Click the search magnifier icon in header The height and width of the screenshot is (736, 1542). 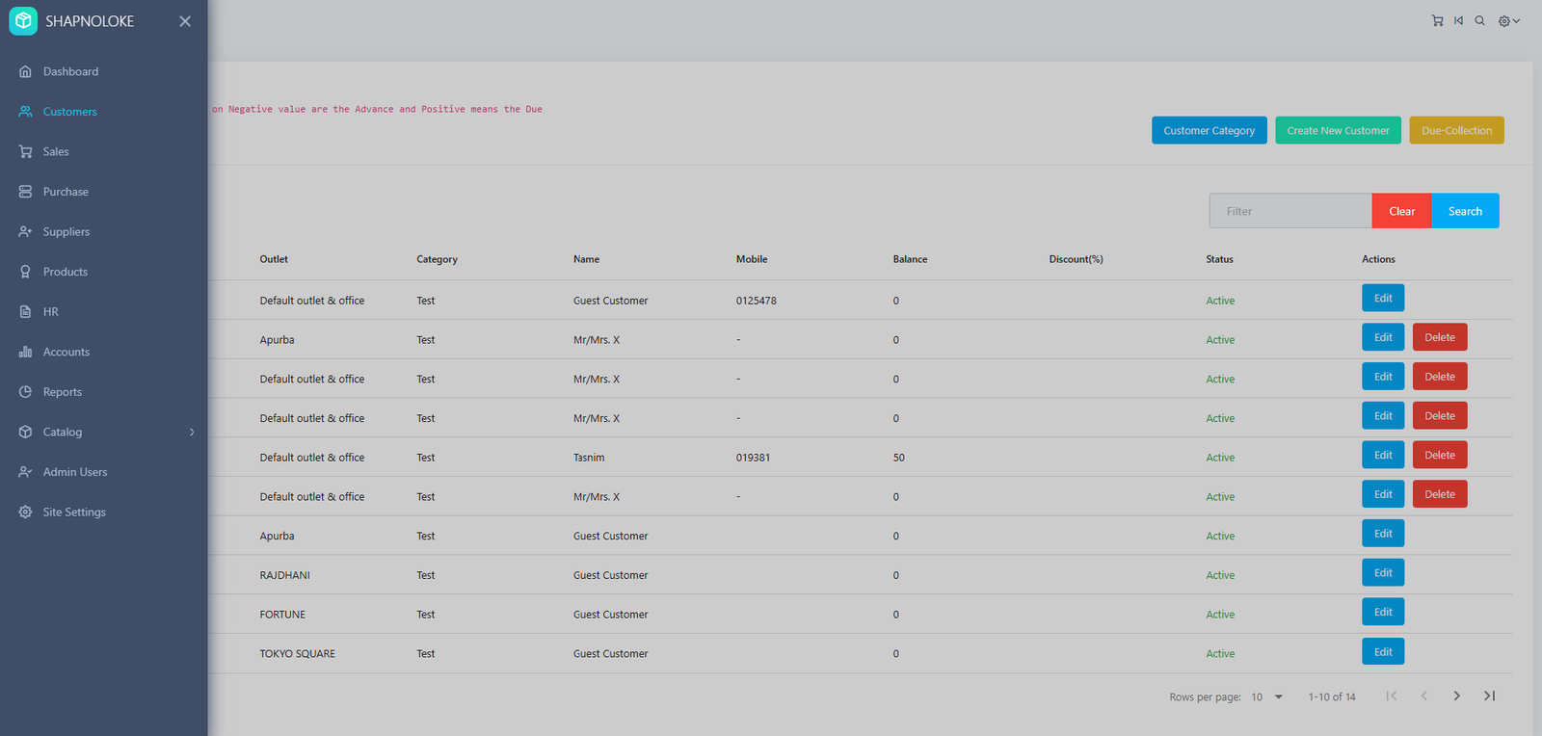coord(1479,20)
